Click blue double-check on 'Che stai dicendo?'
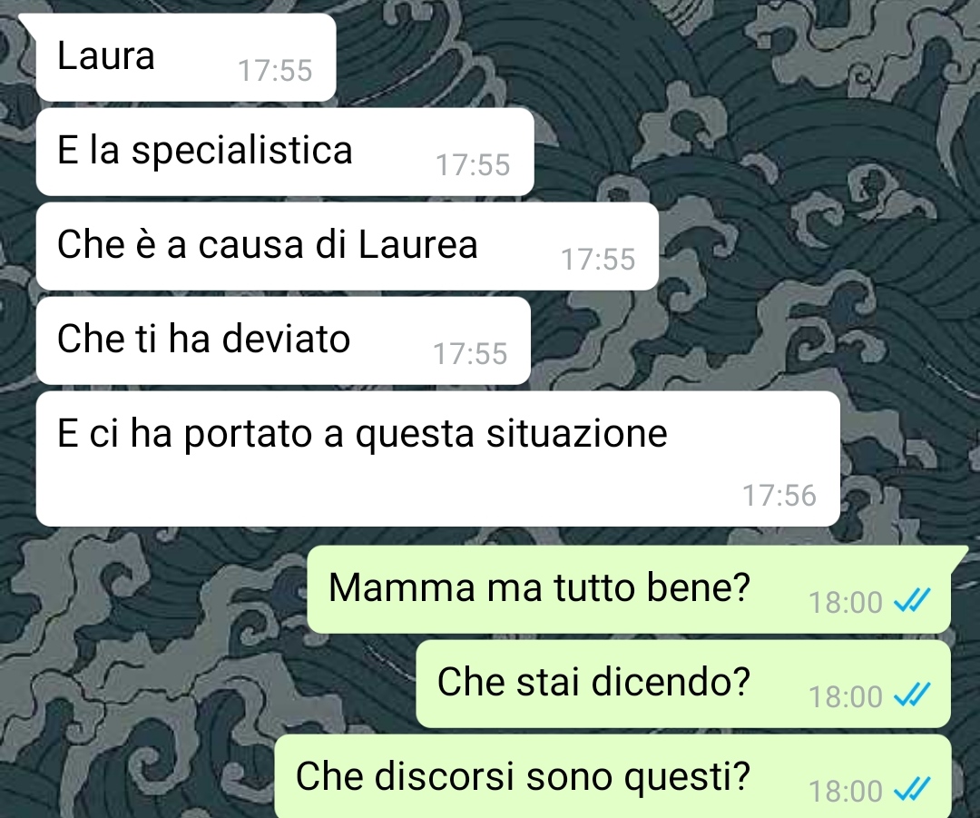 coord(912,696)
